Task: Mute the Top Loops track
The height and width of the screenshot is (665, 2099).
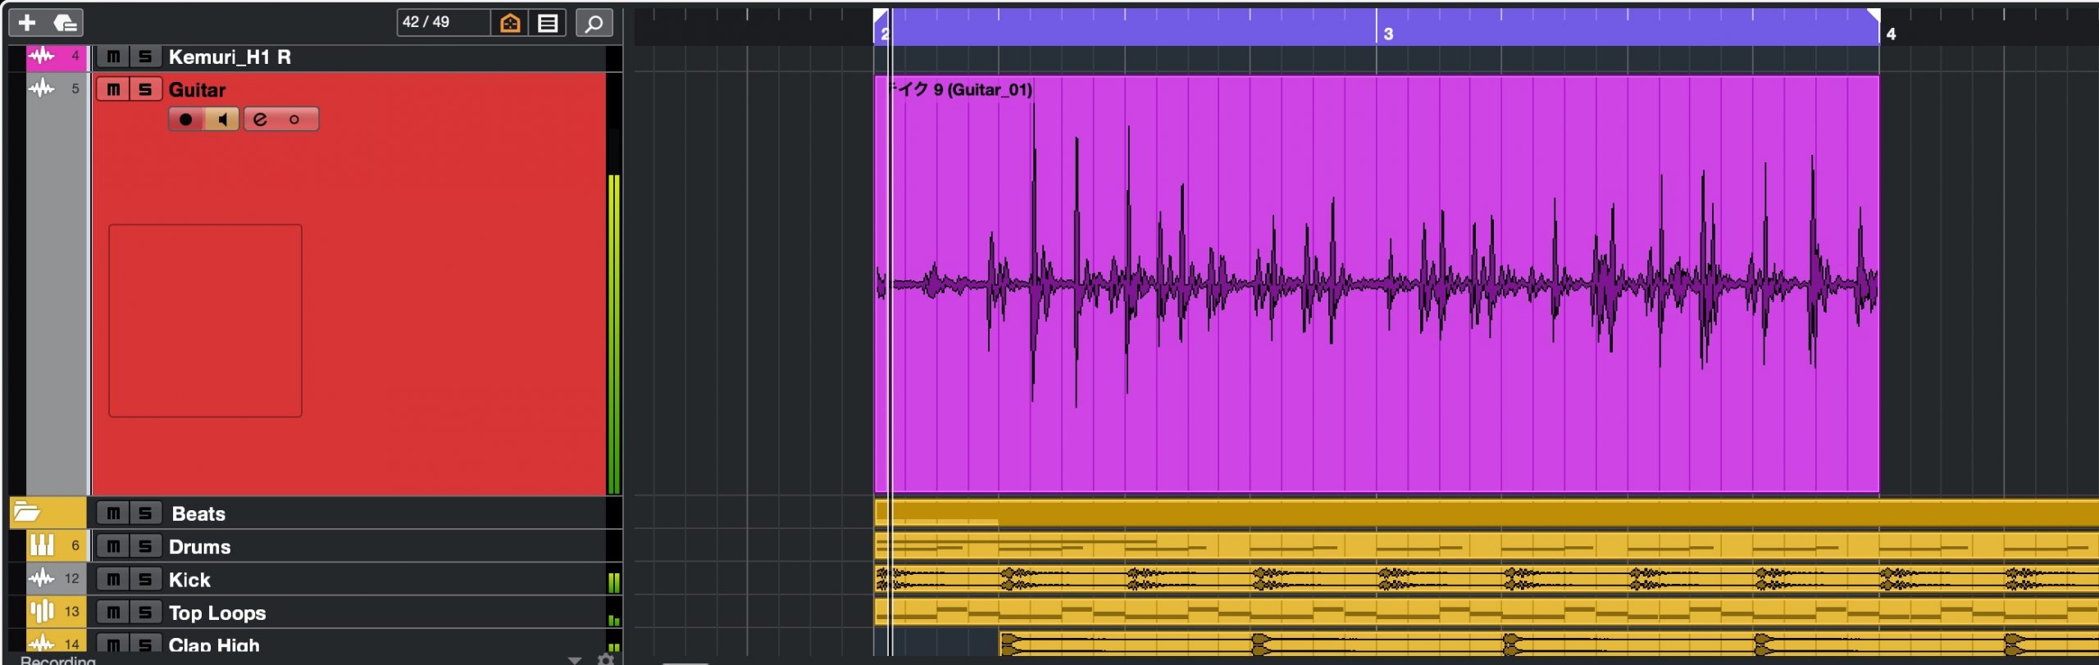Action: (x=113, y=613)
